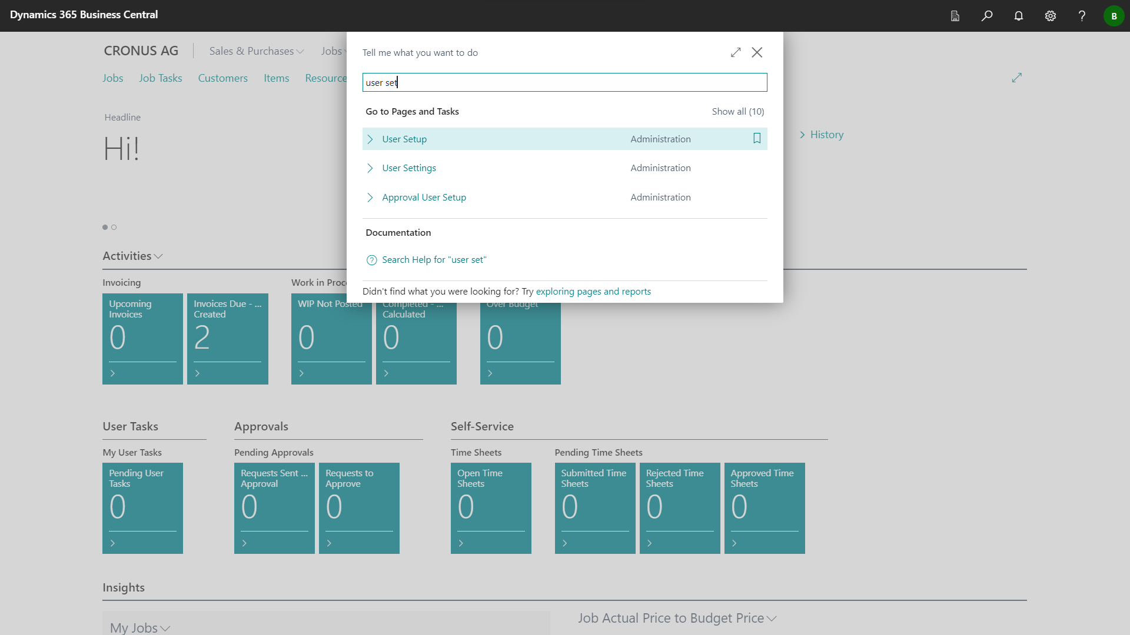This screenshot has width=1130, height=635.
Task: Open the Completed - Calculated tile
Action: click(x=416, y=343)
